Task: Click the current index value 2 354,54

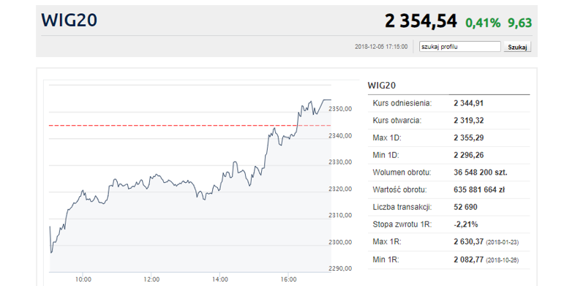Action: [421, 21]
